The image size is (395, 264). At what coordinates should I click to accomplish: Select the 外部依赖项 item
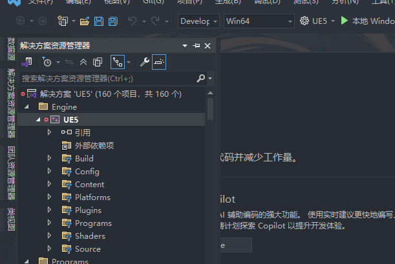[x=94, y=146]
